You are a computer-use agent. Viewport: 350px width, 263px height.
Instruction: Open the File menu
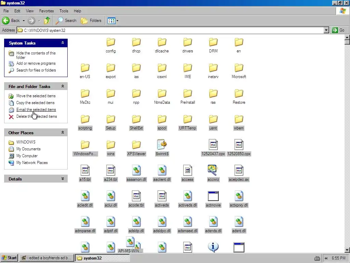(6, 11)
